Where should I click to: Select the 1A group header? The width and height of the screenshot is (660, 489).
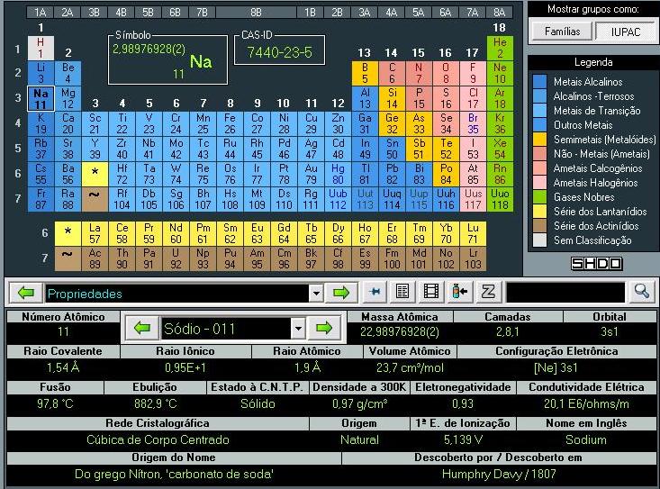tap(40, 13)
